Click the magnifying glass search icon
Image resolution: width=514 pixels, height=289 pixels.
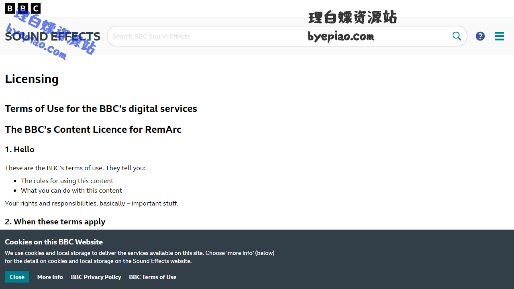point(457,36)
